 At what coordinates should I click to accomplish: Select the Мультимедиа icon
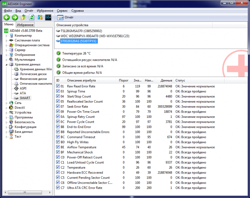tap(11, 59)
